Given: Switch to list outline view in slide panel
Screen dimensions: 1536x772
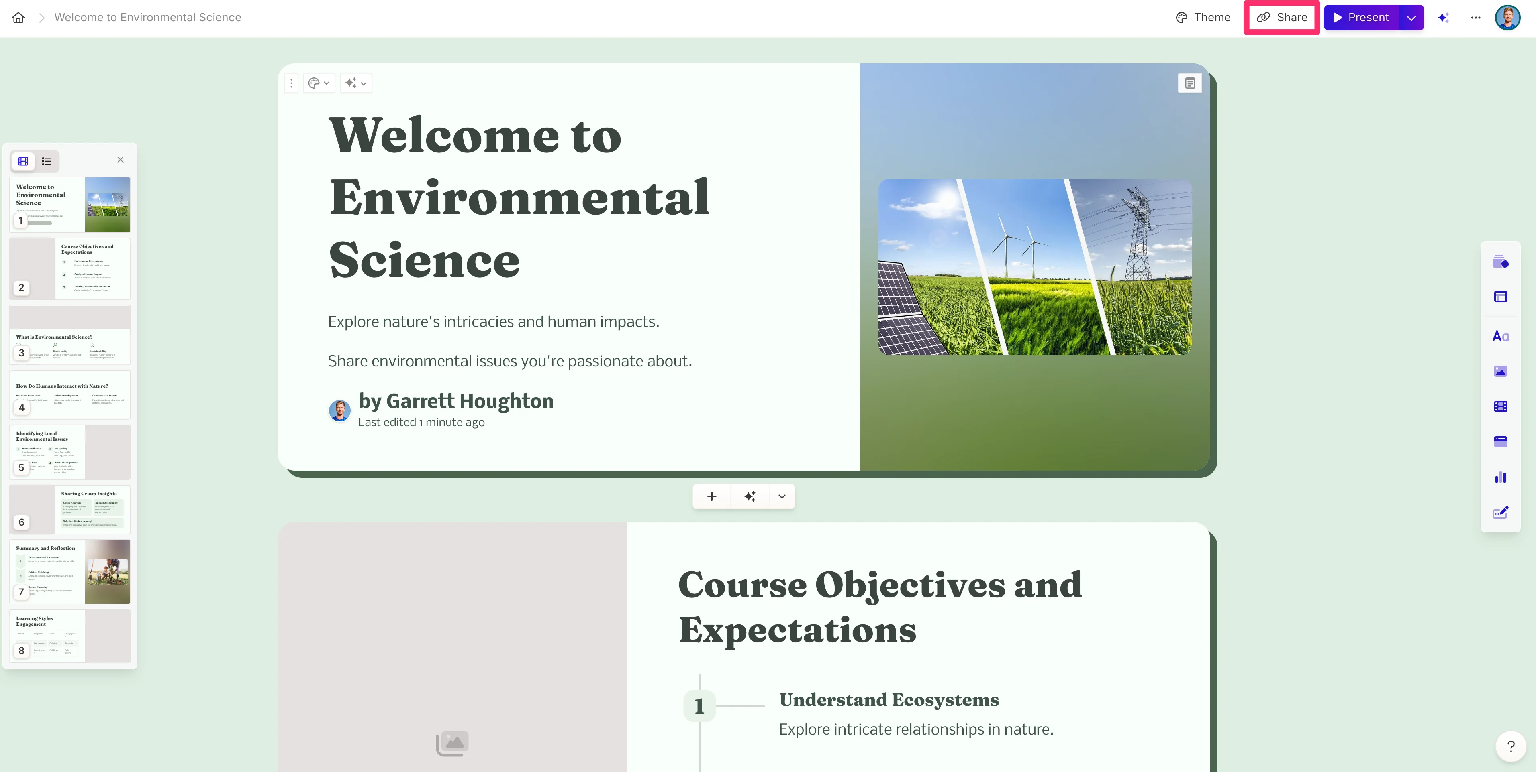Looking at the screenshot, I should point(47,161).
